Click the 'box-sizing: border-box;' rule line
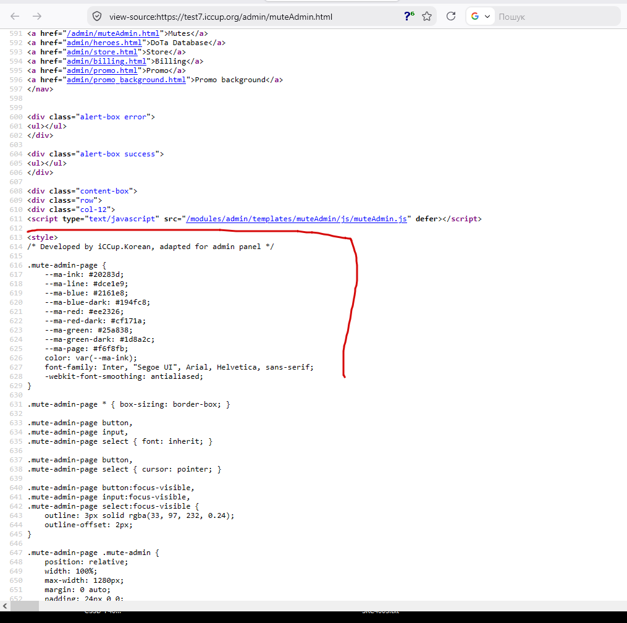 click(x=128, y=404)
